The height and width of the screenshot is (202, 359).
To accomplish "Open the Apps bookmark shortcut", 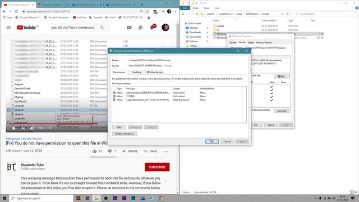I will pos(8,17).
